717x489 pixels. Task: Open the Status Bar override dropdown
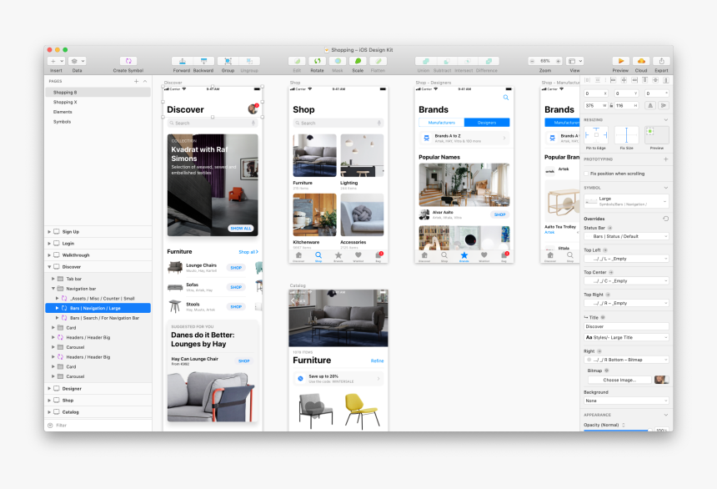pyautogui.click(x=625, y=236)
